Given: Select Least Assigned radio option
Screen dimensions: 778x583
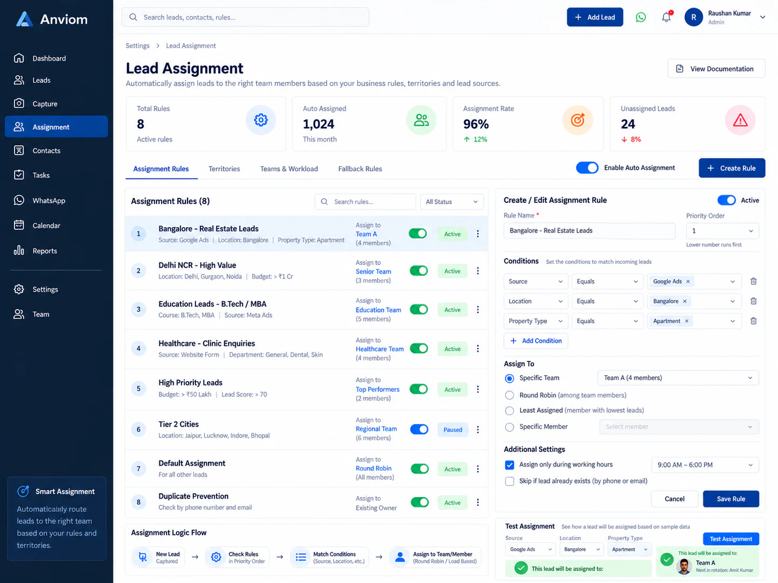Looking at the screenshot, I should pos(509,410).
